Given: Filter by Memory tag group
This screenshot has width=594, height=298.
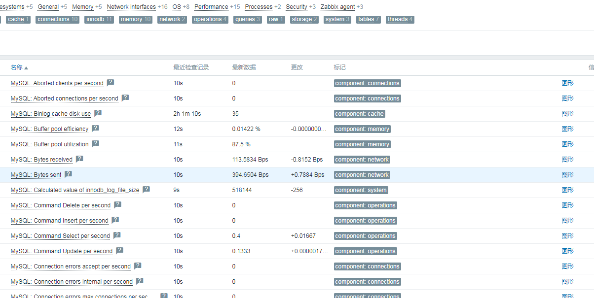Looking at the screenshot, I should [82, 7].
